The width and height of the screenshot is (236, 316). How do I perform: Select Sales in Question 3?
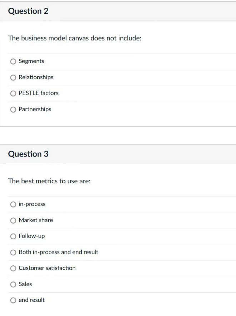[13, 284]
